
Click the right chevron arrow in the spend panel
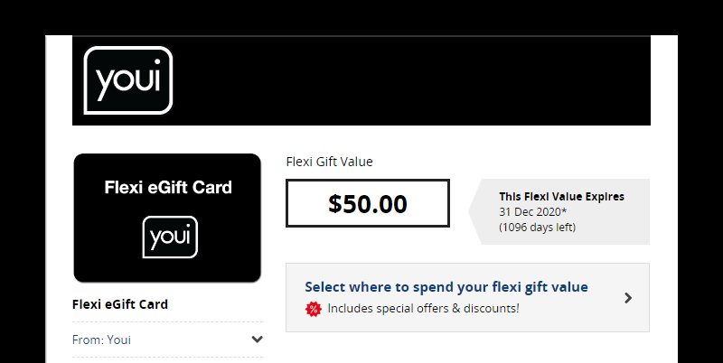(628, 297)
